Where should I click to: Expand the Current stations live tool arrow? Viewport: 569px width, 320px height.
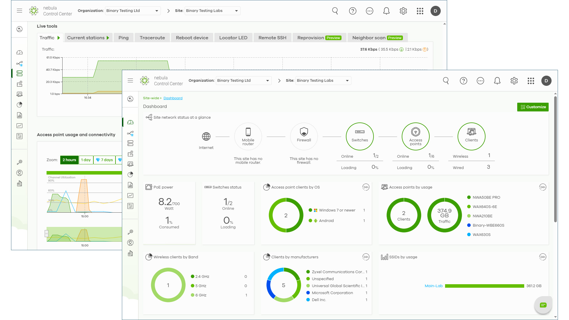[108, 38]
